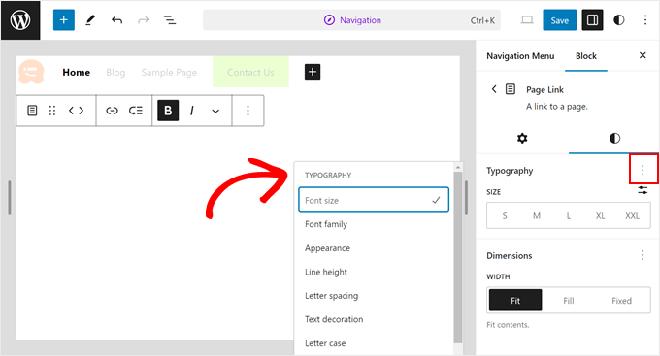Screen dimensions: 660x356
Task: Open the block Settings gear tab
Action: pyautogui.click(x=522, y=138)
